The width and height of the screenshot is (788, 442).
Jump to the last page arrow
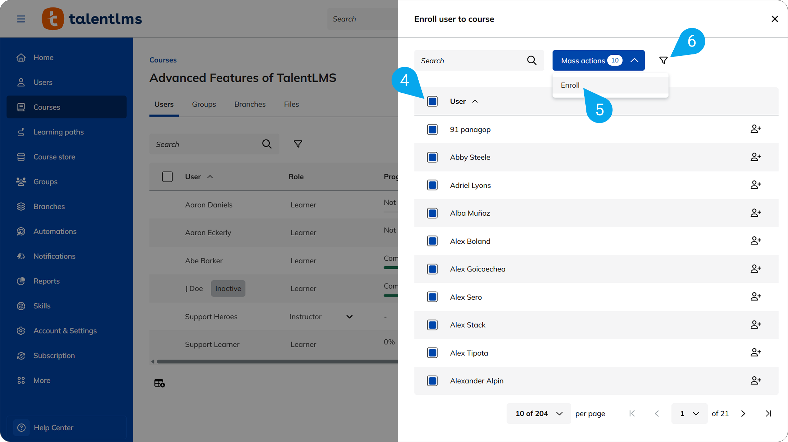pyautogui.click(x=768, y=414)
